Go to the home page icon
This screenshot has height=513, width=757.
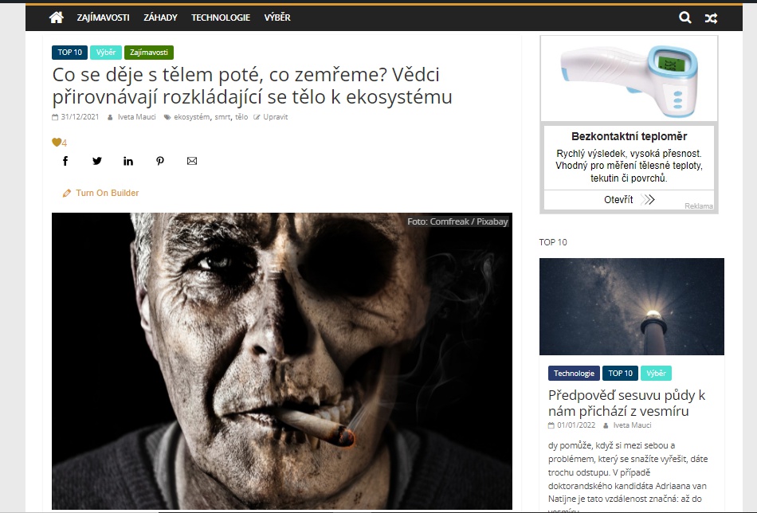click(56, 18)
